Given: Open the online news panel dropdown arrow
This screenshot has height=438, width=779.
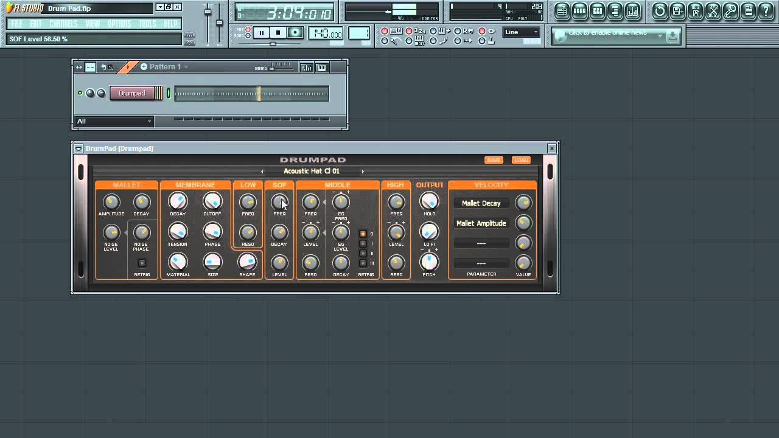Looking at the screenshot, I should [660, 36].
